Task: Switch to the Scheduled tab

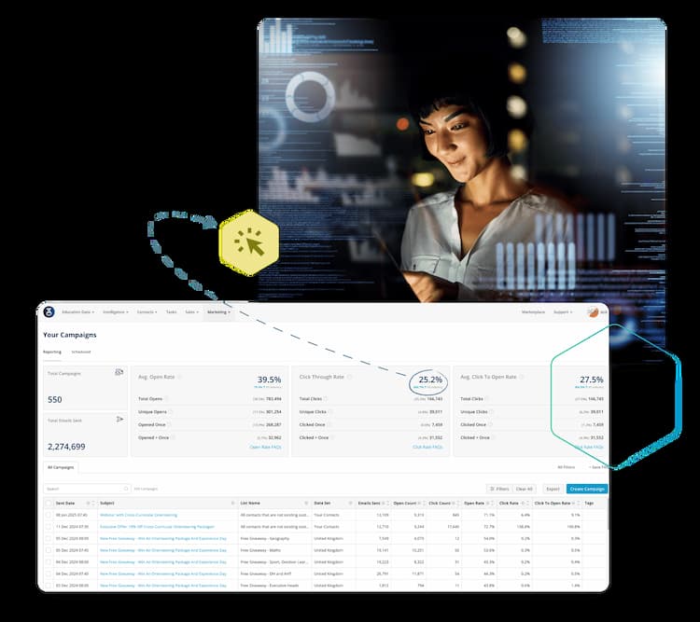Action: coord(81,352)
